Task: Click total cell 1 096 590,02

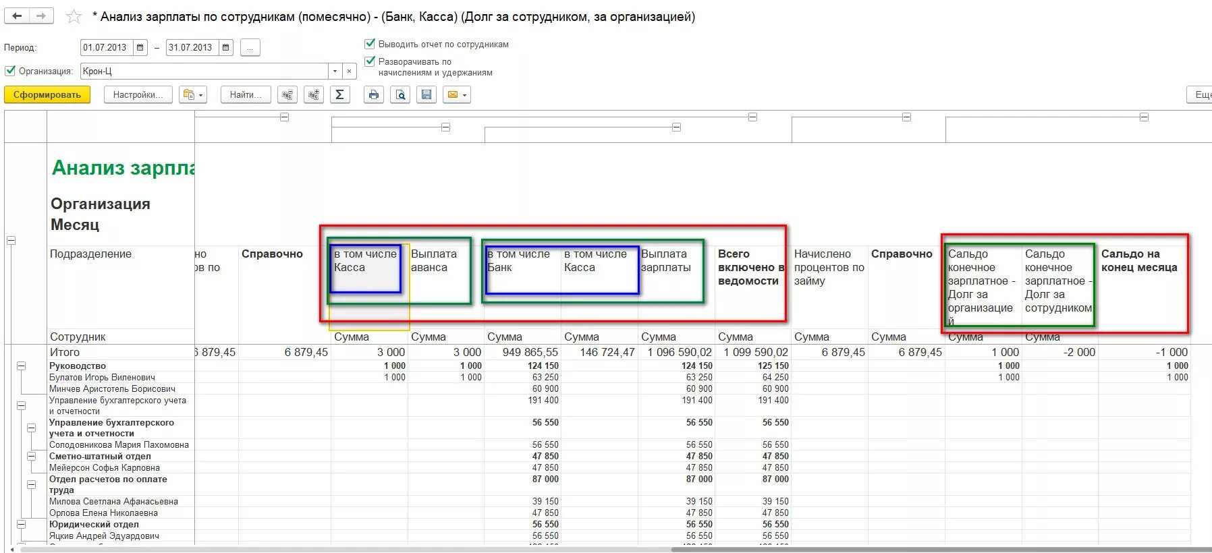Action: click(x=676, y=353)
